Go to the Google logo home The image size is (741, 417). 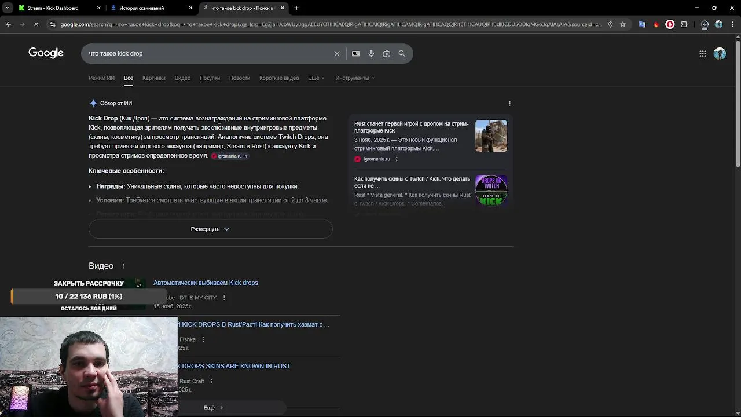click(46, 53)
